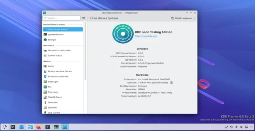Click the Speicher memory icon

click(45, 108)
